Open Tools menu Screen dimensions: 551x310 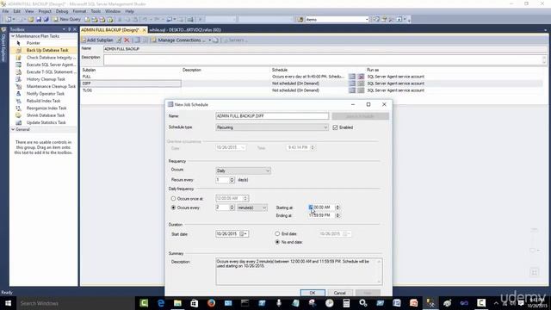coord(96,11)
